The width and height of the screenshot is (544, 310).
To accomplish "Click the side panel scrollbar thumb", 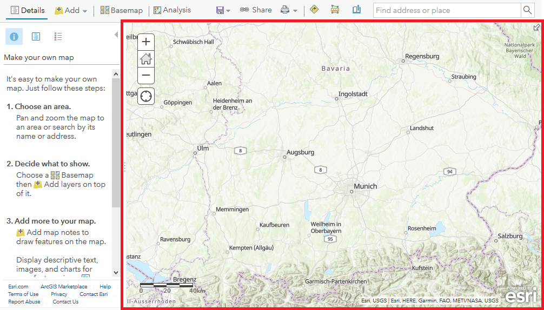I will coord(116,143).
